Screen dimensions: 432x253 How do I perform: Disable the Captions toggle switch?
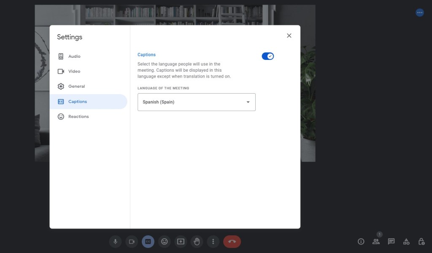coord(268,56)
